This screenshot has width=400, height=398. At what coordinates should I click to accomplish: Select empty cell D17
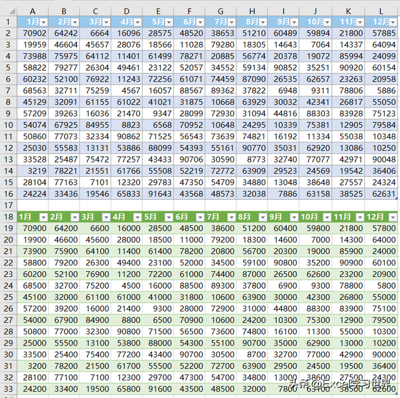click(127, 205)
